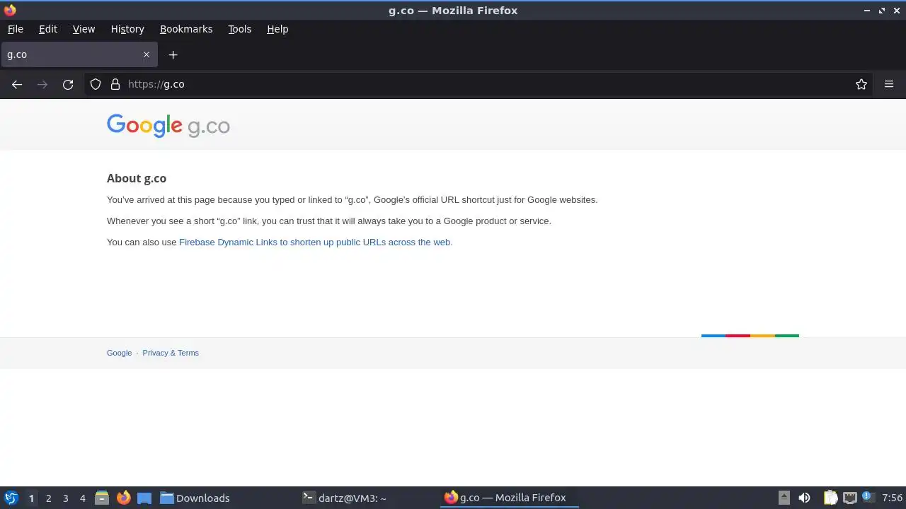Open the Edit menu
Screen dimensions: 906x509
point(48,29)
